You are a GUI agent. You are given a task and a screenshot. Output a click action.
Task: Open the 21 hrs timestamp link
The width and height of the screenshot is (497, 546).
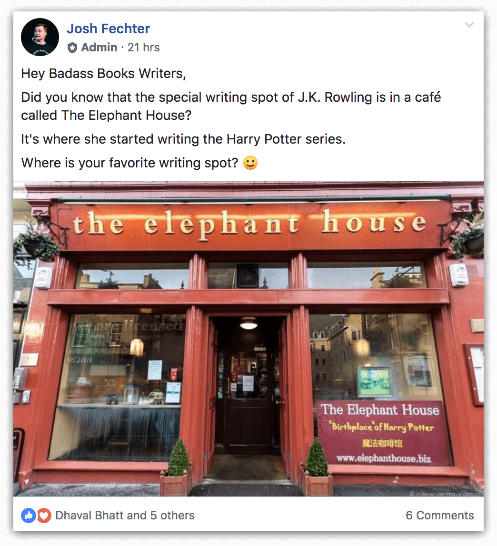point(144,48)
